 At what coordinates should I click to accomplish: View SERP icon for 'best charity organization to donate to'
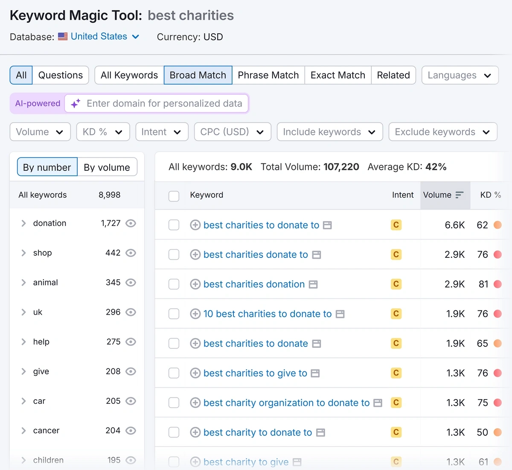click(378, 403)
